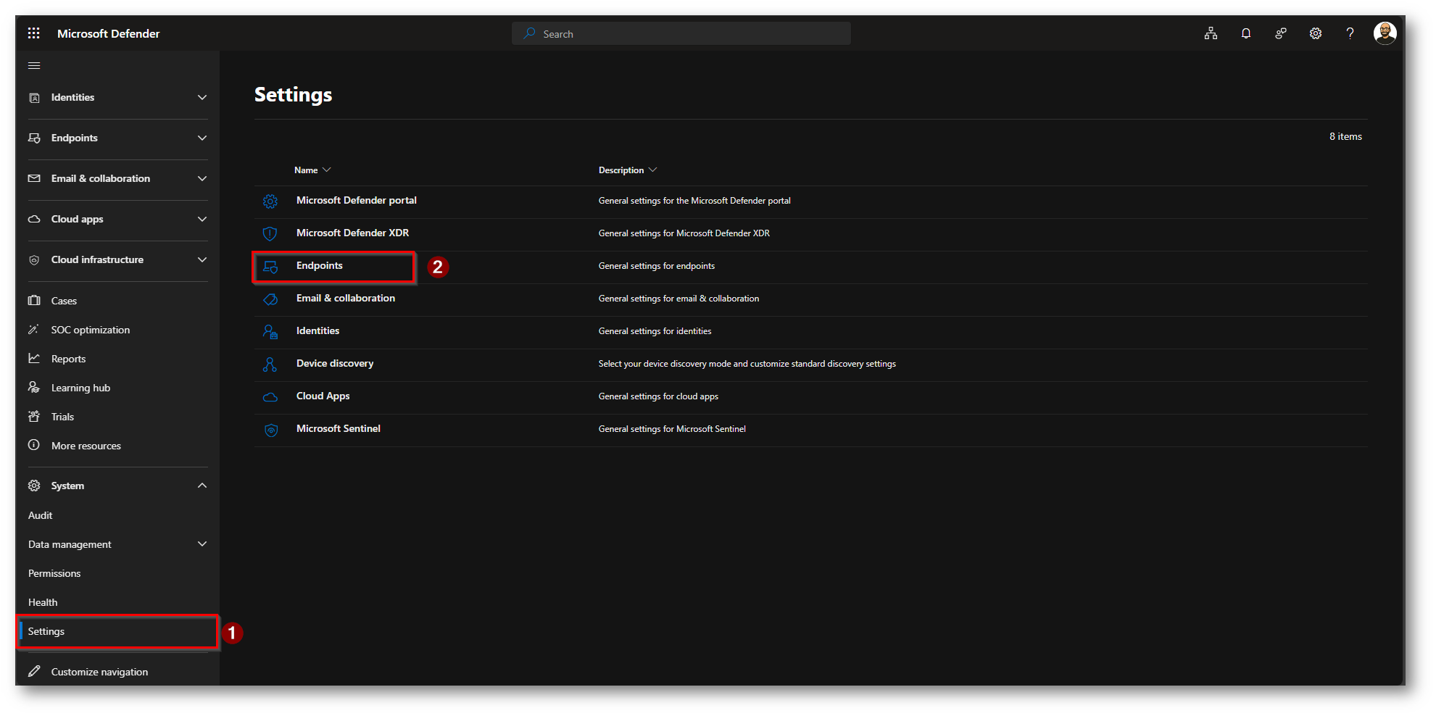The width and height of the screenshot is (1436, 716).
Task: Expand the Endpoints navigation chevron
Action: click(x=202, y=138)
